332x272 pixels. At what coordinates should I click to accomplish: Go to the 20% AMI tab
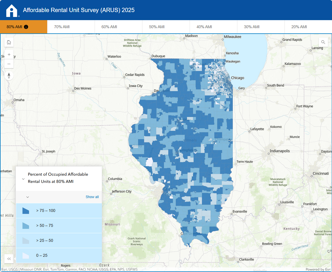pos(308,27)
